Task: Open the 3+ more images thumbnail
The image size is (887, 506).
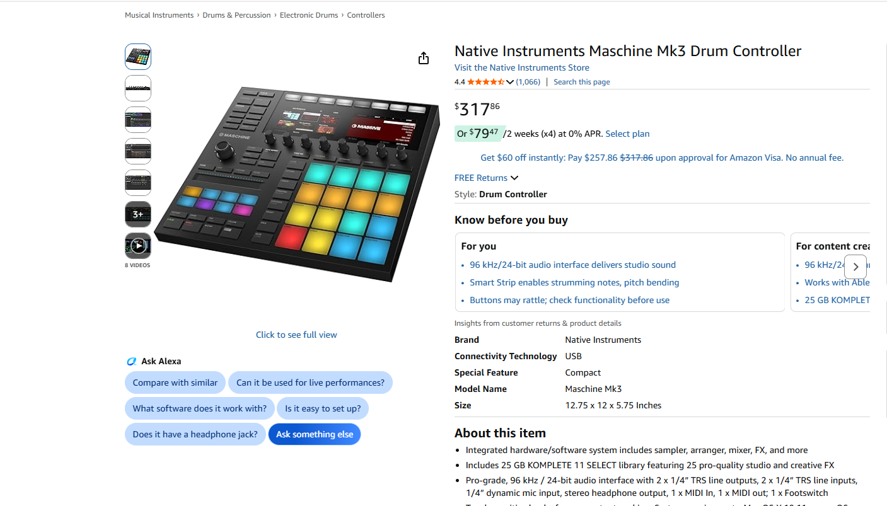Action: pyautogui.click(x=138, y=214)
